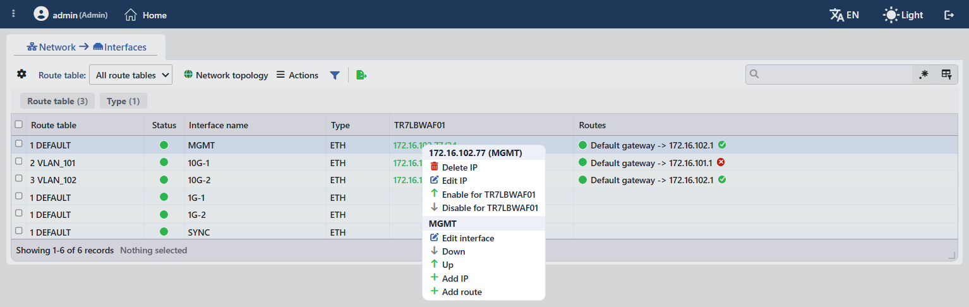Viewport: 969px width, 307px height.
Task: Click the logout icon
Action: tap(949, 15)
